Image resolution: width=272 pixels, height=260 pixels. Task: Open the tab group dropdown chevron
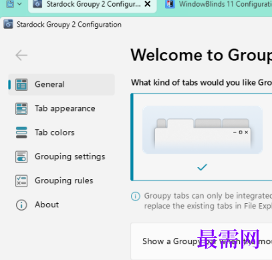click(x=19, y=4)
